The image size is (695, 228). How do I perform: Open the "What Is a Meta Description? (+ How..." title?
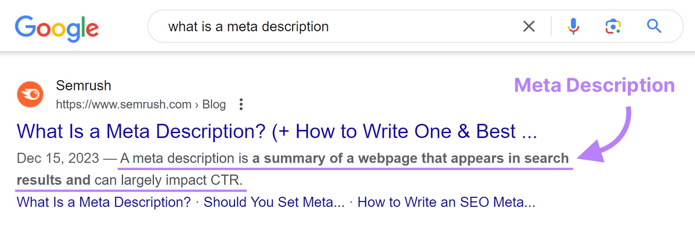[x=277, y=131]
